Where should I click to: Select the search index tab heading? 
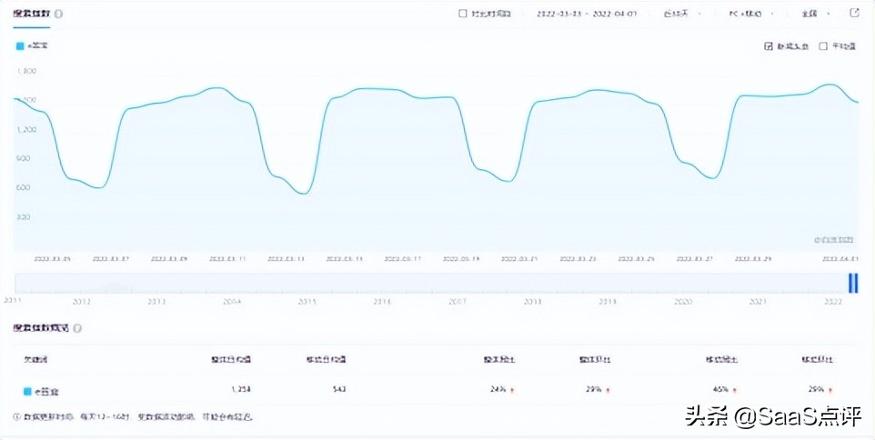pos(32,14)
